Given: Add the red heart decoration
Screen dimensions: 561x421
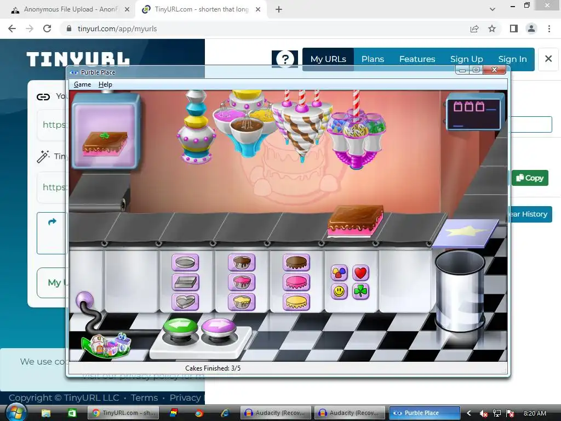Looking at the screenshot, I should pyautogui.click(x=360, y=273).
